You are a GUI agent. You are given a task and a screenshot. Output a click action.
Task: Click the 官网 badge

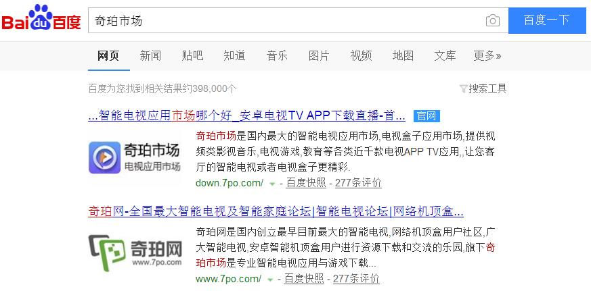pyautogui.click(x=426, y=116)
